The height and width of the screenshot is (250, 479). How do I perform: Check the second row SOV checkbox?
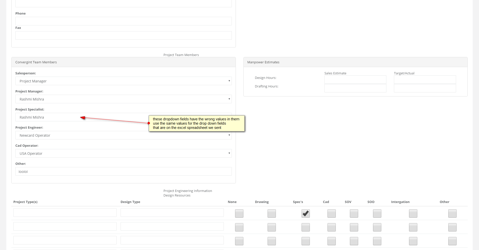click(x=354, y=227)
